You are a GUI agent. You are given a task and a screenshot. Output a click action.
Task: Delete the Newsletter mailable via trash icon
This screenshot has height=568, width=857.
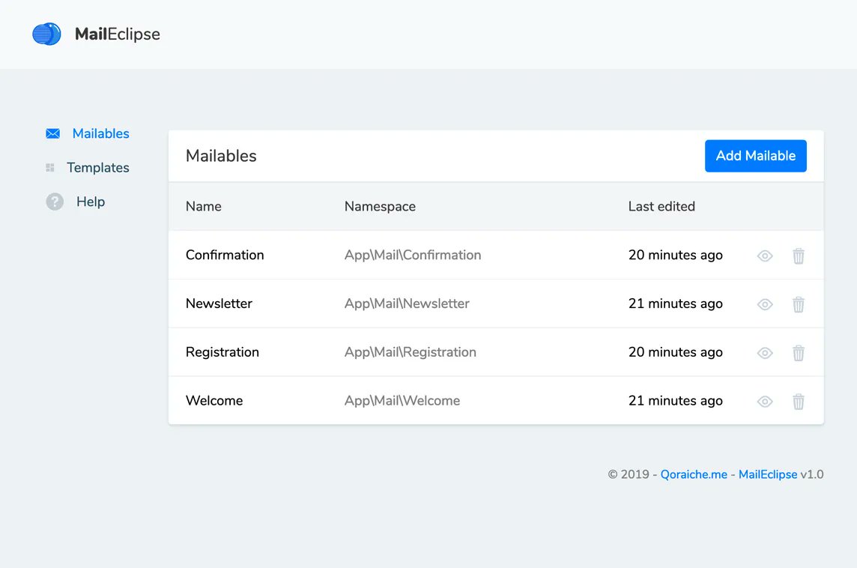point(799,304)
